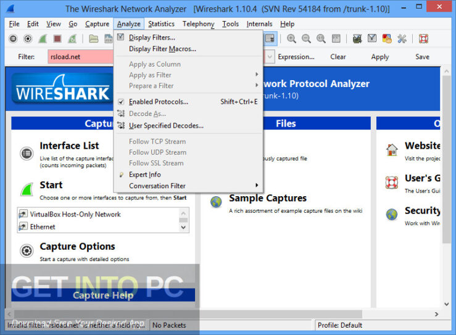Open display filters toolbar icon
The width and height of the screenshot is (456, 335).
pyautogui.click(x=372, y=38)
